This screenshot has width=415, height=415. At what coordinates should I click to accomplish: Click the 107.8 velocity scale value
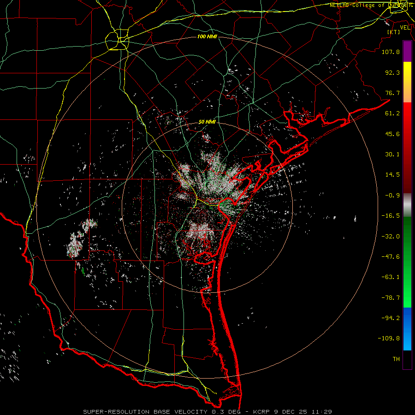[391, 52]
